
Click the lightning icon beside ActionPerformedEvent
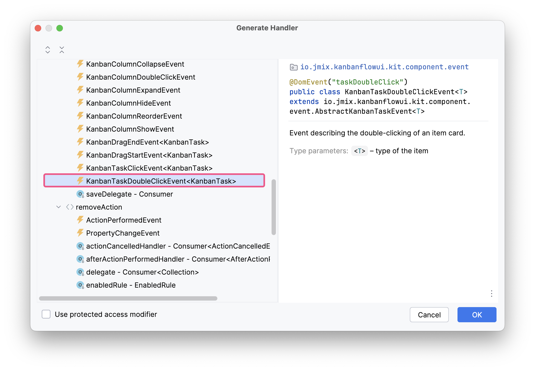coord(80,220)
